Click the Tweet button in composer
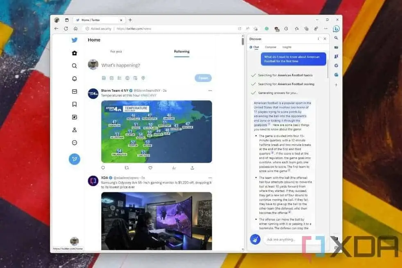Image resolution: width=402 pixels, height=268 pixels. (203, 78)
